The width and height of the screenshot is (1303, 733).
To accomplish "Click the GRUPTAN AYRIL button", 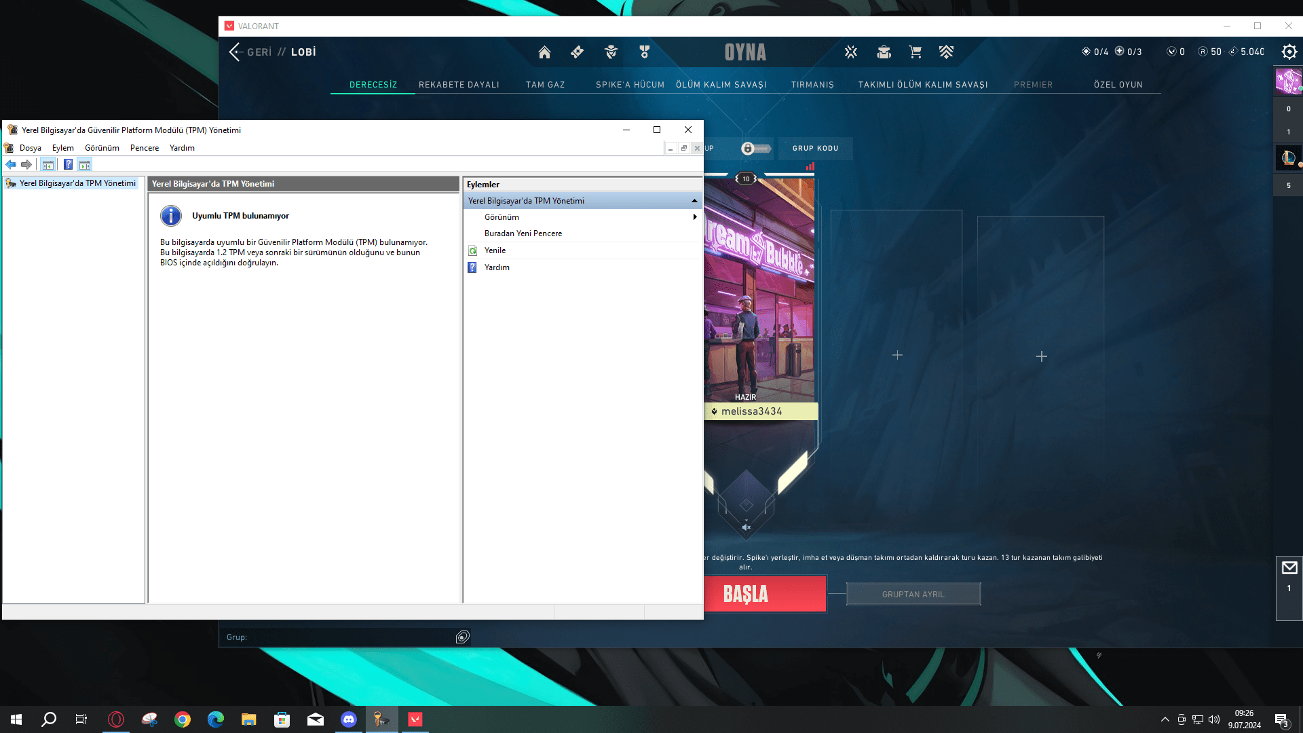I will tap(913, 595).
